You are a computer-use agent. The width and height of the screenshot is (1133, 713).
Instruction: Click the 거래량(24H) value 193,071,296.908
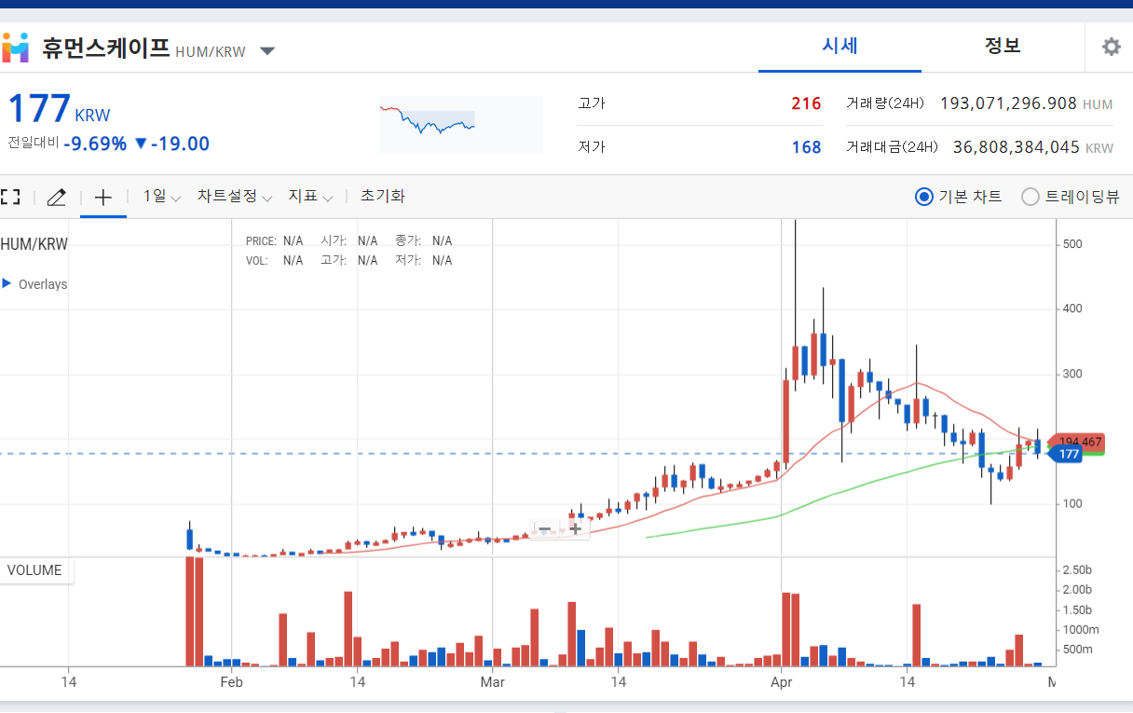click(x=1008, y=103)
